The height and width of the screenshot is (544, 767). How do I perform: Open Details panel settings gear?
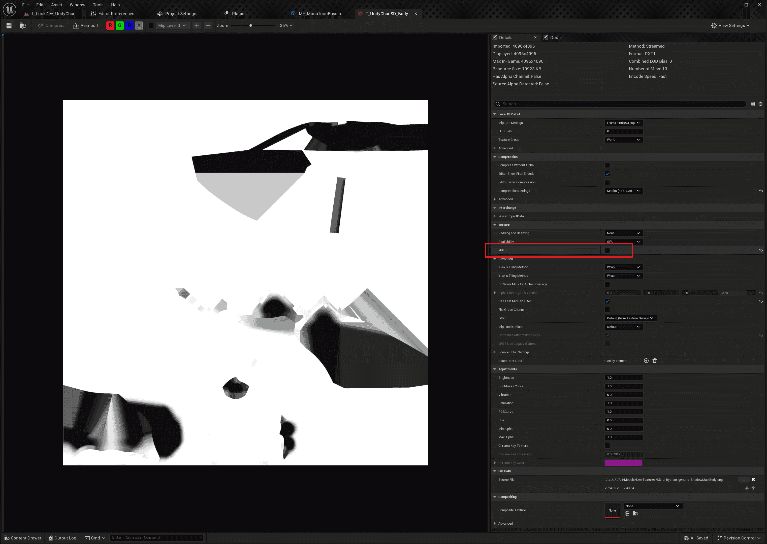761,104
